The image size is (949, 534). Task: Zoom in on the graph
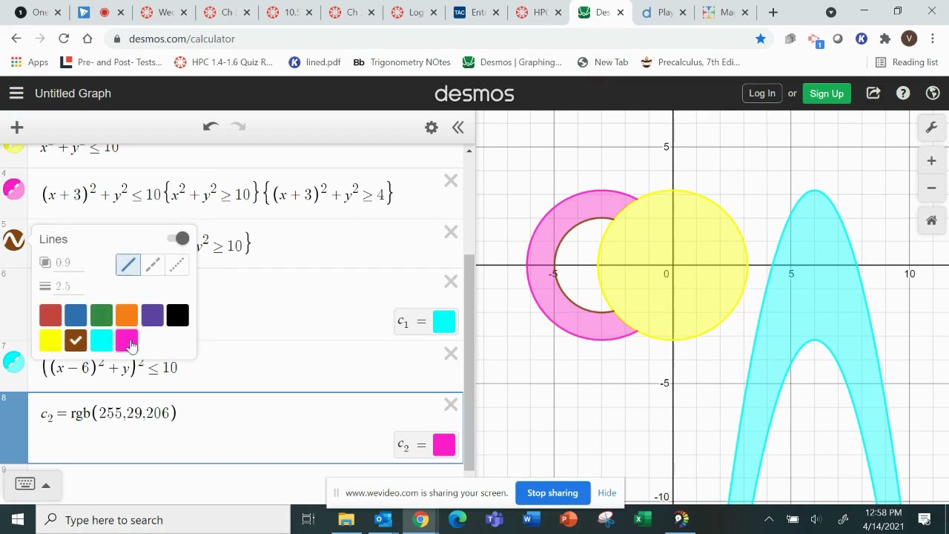pos(932,161)
